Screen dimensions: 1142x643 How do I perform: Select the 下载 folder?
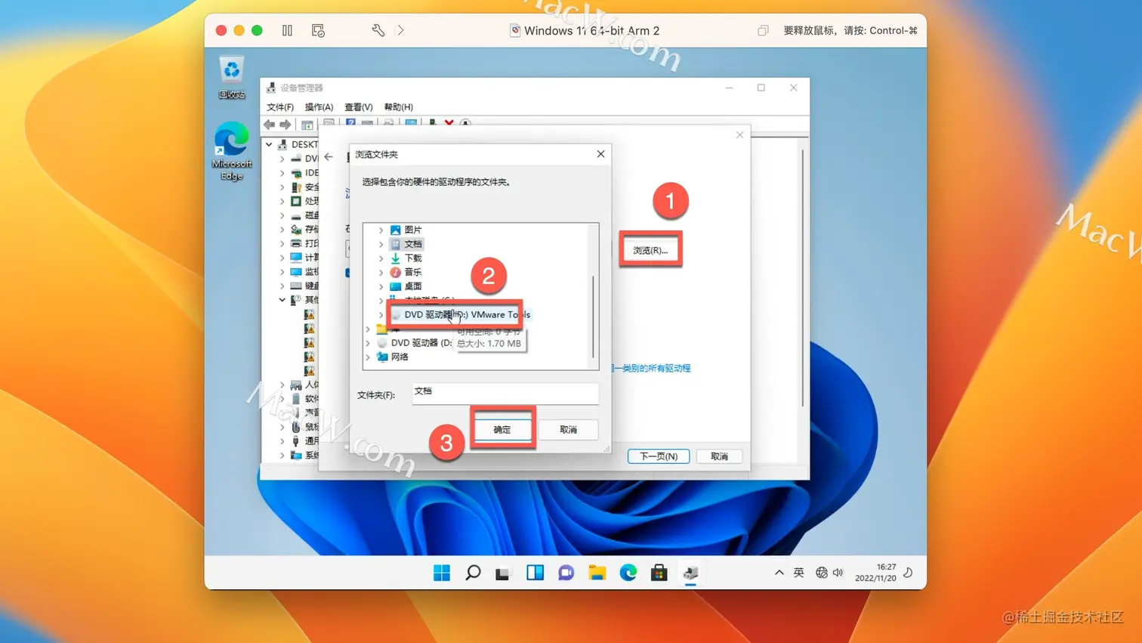coord(406,258)
